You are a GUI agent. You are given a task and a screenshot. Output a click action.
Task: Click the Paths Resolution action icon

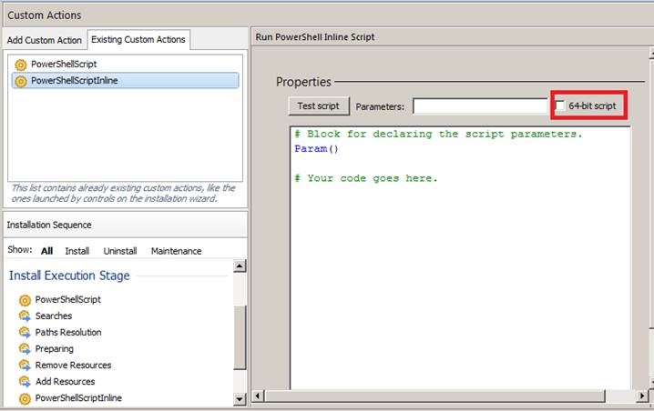[x=25, y=332]
